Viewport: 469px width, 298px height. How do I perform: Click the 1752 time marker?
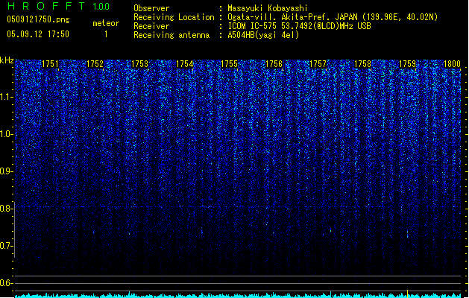(95, 64)
